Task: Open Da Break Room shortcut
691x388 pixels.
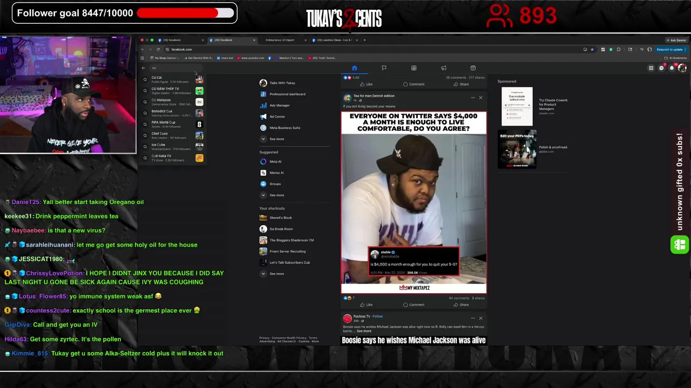Action: [276, 229]
